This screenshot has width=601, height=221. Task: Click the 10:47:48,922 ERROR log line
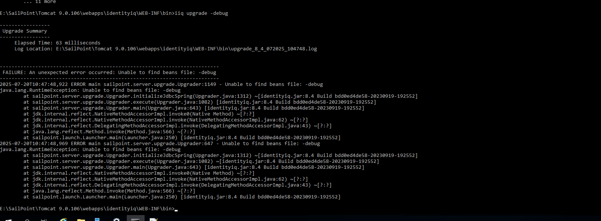(162, 84)
